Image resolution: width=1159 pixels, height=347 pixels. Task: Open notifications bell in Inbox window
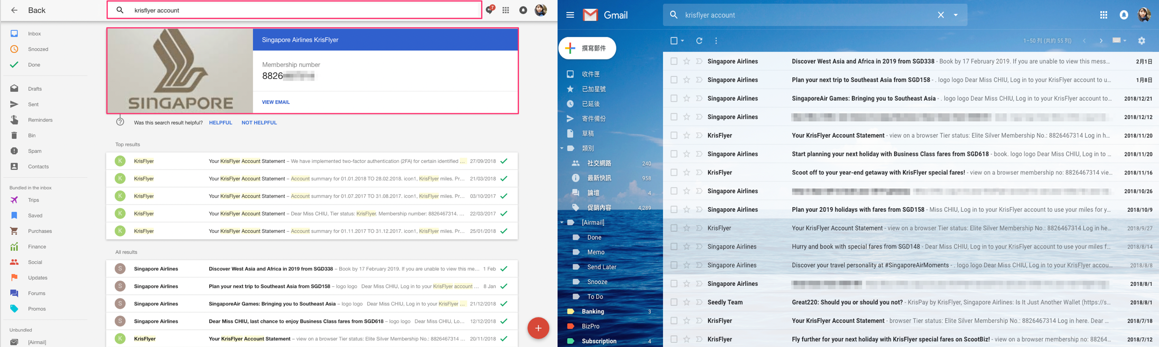[523, 10]
